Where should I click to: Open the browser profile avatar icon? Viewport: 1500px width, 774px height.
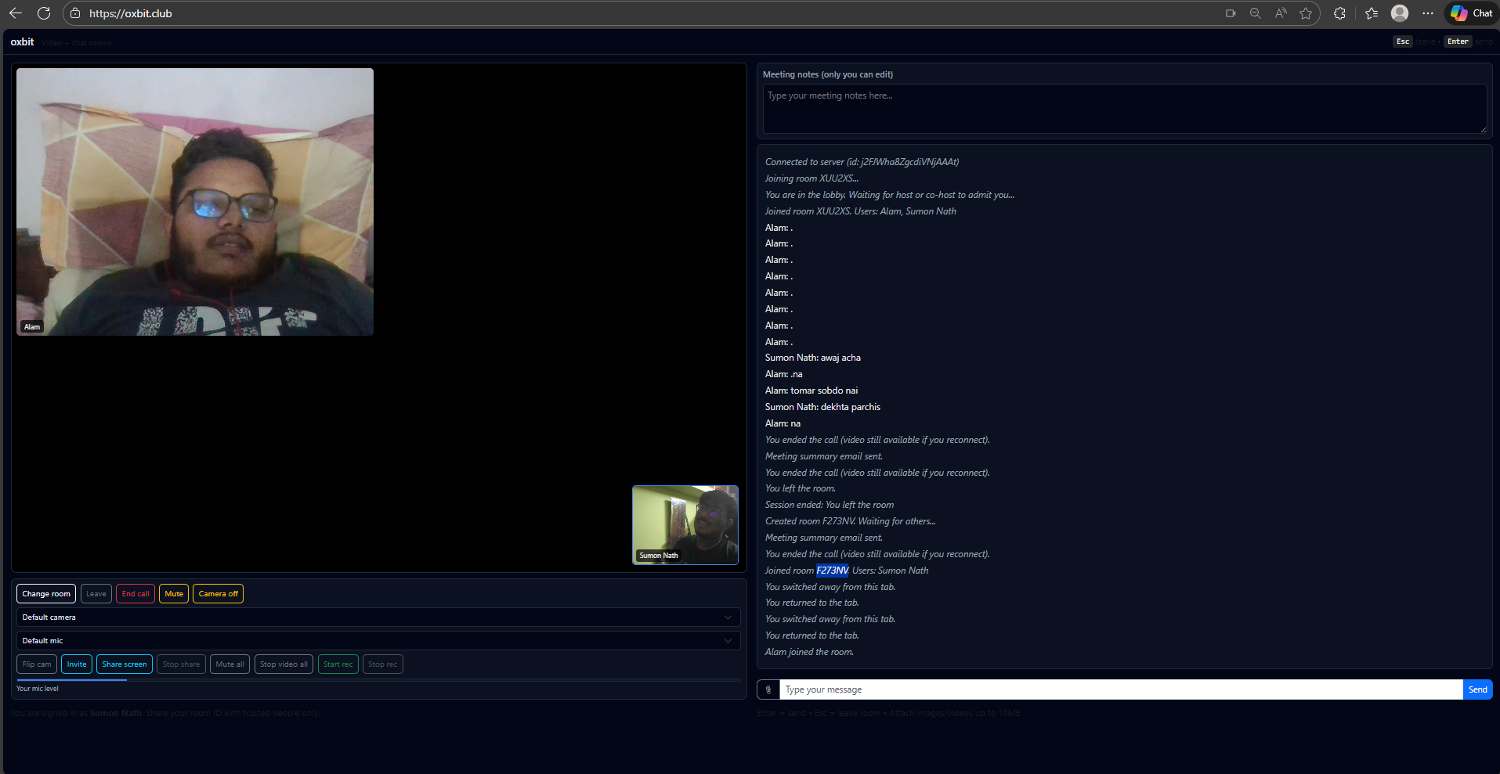pos(1400,13)
